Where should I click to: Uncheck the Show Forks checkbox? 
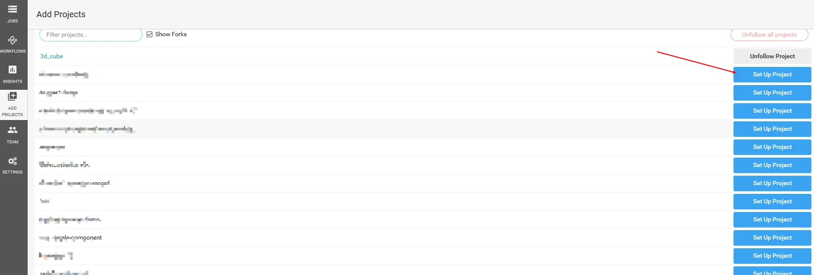point(150,35)
